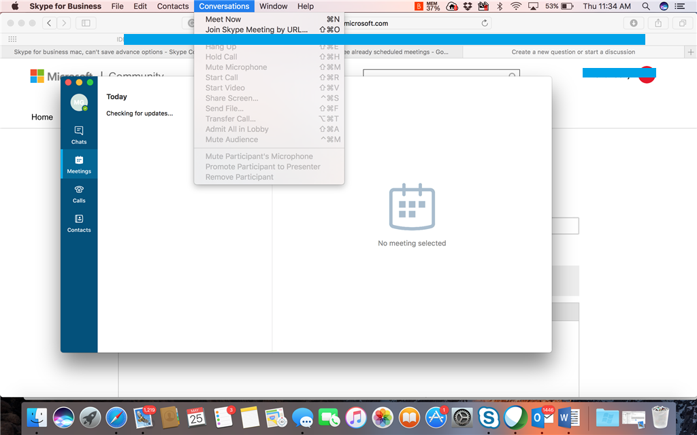Open Launchpad from the Dock
697x435 pixels.
pyautogui.click(x=90, y=418)
